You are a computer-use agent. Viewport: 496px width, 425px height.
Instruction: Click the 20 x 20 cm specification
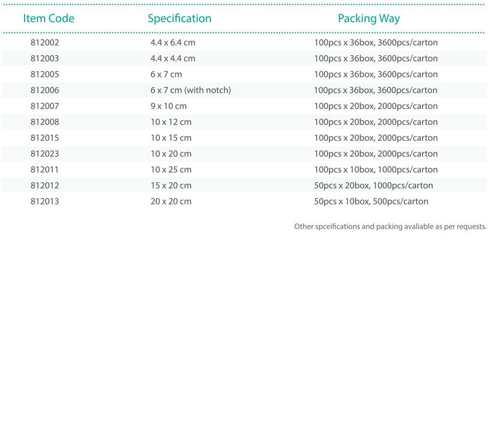click(171, 201)
